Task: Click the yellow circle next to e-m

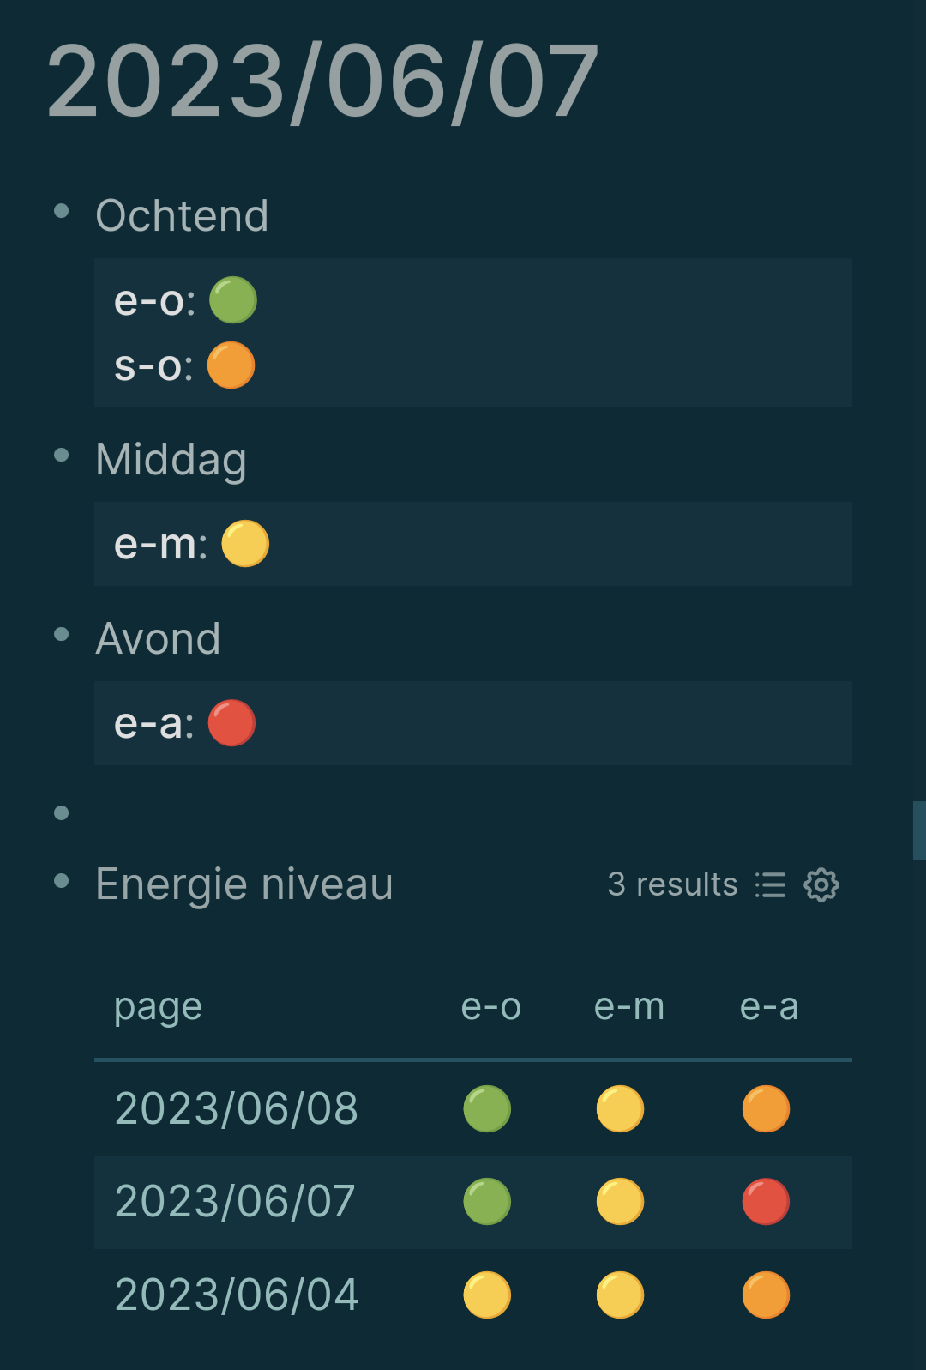Action: tap(245, 544)
